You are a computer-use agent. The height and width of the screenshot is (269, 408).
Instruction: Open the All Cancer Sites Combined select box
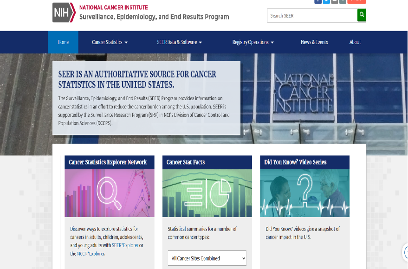point(207,258)
